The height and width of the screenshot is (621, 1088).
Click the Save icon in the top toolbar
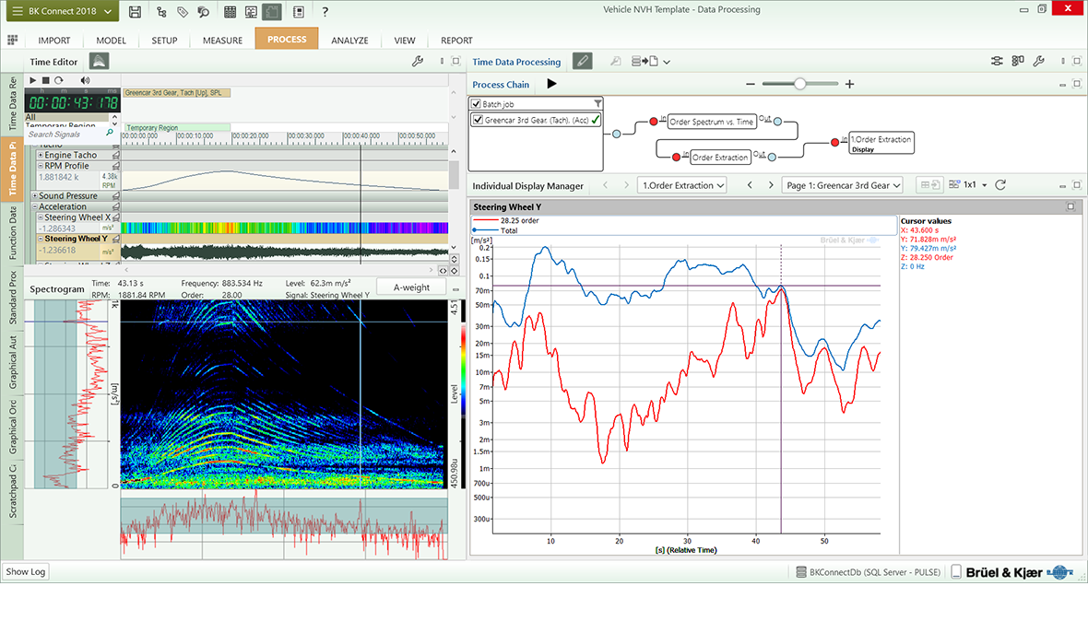(x=136, y=12)
